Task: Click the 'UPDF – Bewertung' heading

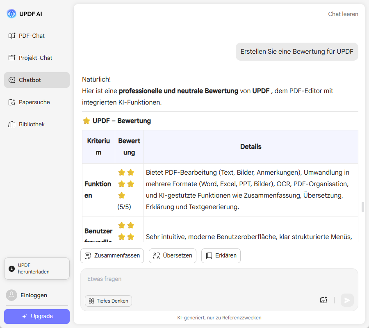Action: coord(122,121)
